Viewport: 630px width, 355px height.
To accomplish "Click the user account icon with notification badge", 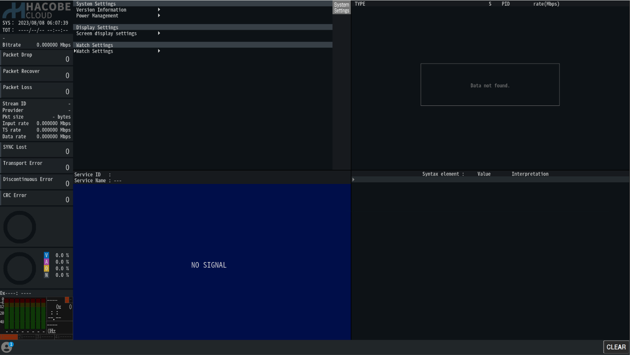I will [7, 347].
